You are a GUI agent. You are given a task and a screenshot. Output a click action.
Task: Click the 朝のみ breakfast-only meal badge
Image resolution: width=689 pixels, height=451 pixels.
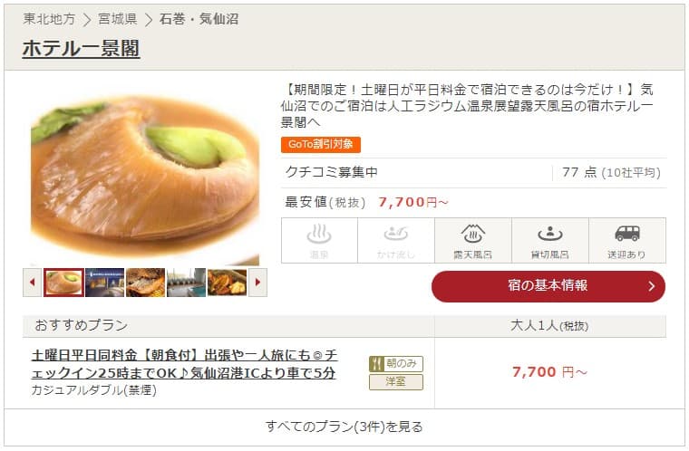(396, 364)
